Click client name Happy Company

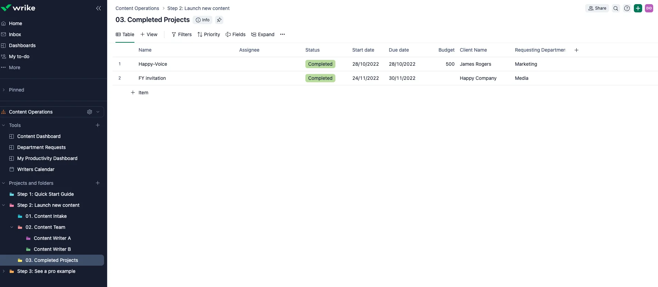[x=478, y=78]
